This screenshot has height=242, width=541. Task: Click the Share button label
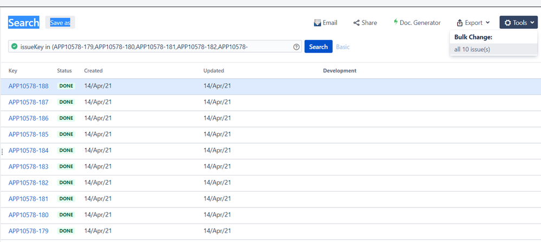[x=369, y=23]
